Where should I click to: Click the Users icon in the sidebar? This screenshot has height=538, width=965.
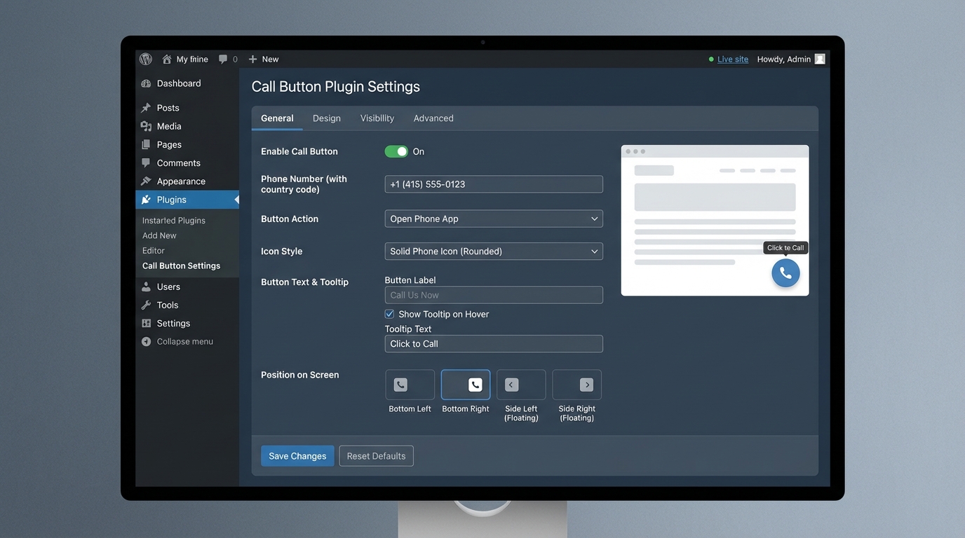pos(147,287)
